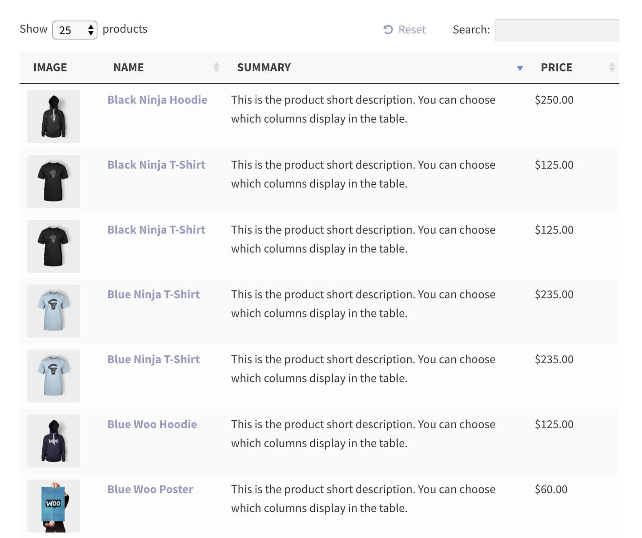Click the second Black Ninja T-Shirt thumbnail
642x538 pixels.
pos(53,246)
